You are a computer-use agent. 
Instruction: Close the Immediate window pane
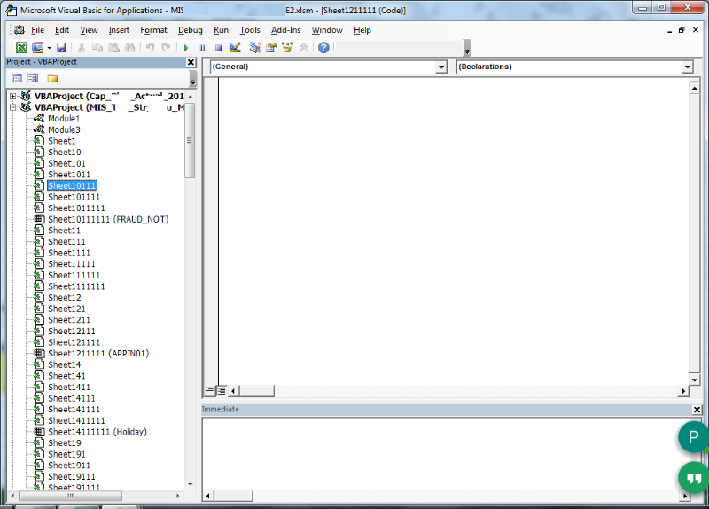click(696, 410)
